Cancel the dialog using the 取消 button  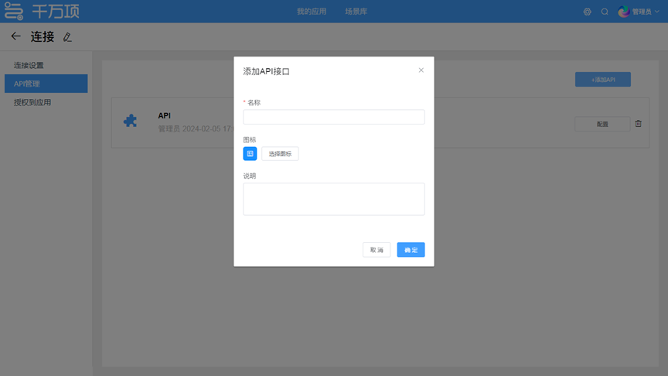point(377,250)
